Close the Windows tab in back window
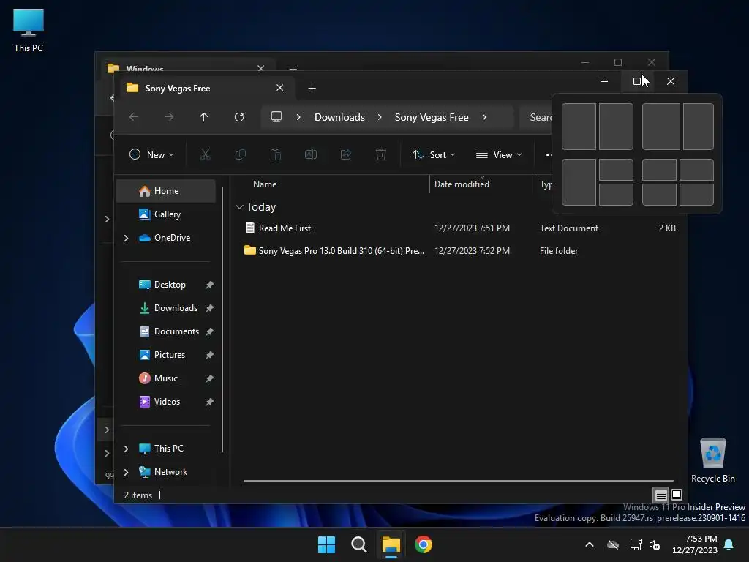 (261, 68)
